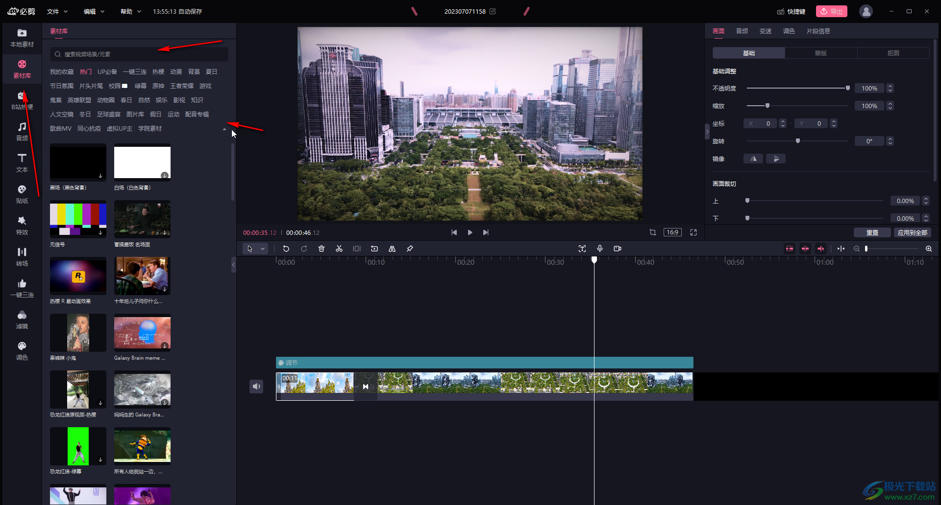
Task: Jump to previous frame in preview
Action: (454, 232)
